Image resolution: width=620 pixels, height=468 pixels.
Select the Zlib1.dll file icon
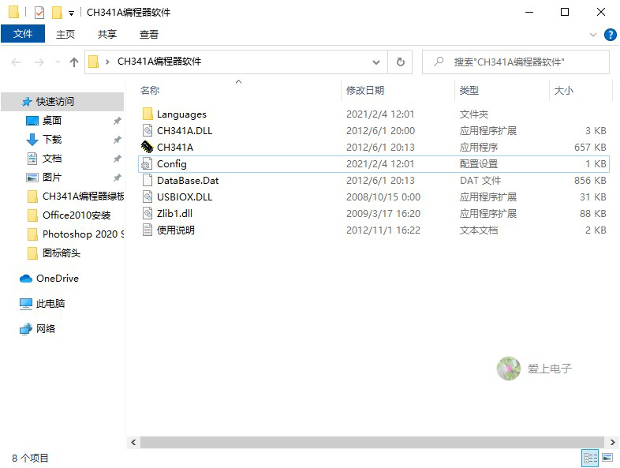148,214
